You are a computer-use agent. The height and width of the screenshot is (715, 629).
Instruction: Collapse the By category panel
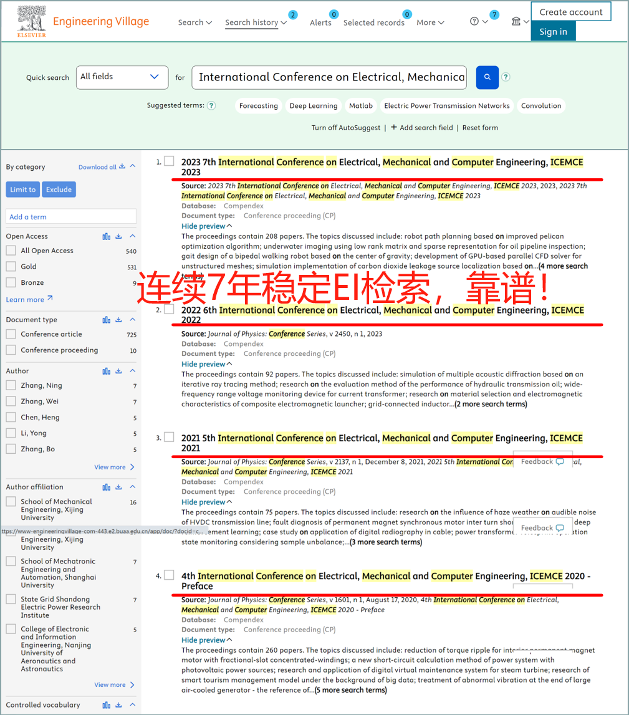[x=133, y=166]
